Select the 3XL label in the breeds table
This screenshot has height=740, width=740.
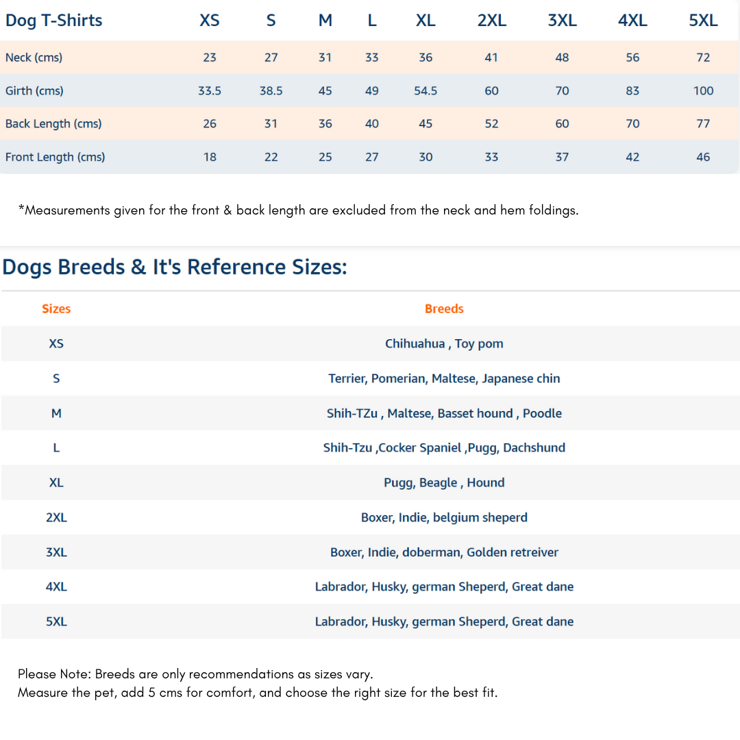pyautogui.click(x=56, y=552)
